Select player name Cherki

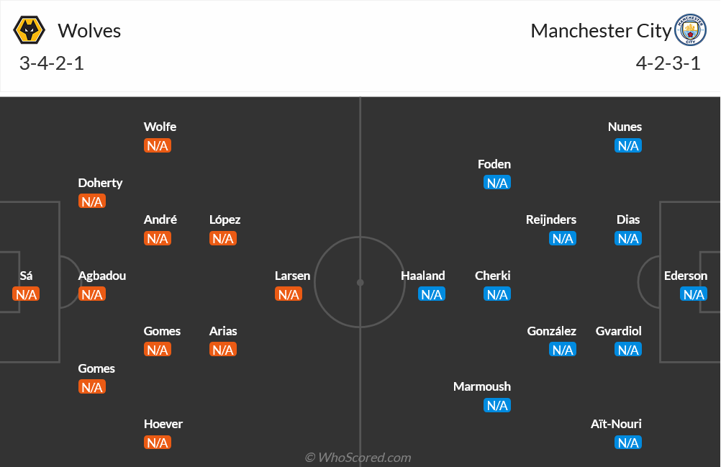point(492,276)
